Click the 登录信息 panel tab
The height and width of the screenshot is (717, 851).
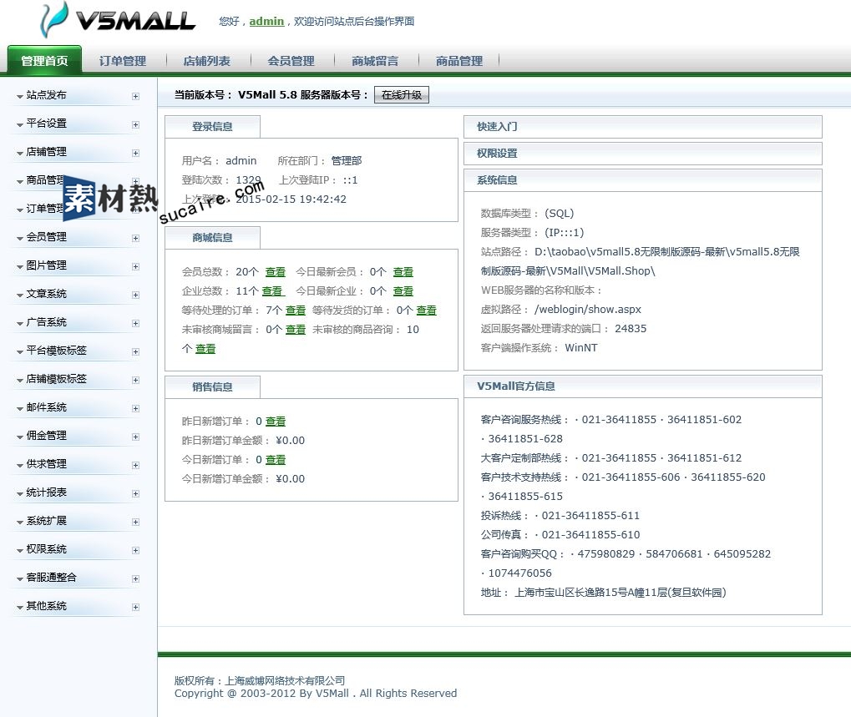(x=212, y=127)
